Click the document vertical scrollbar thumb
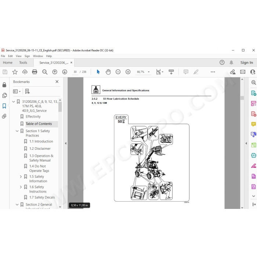Screen dimensions: 257x257 242,98
